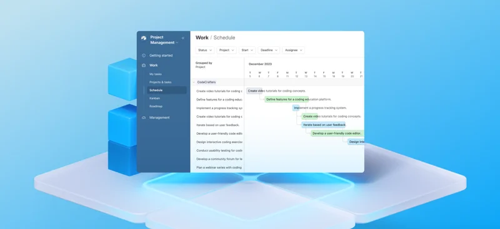Click the W 20 date column header
Screen dimensions: 500x229
(352, 74)
